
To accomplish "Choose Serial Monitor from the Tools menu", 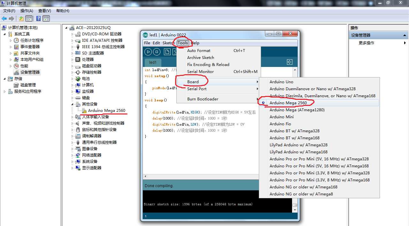I will click(x=219, y=71).
